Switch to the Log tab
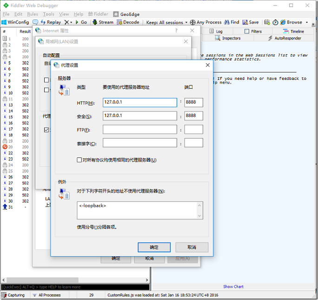The width and height of the screenshot is (318, 300). click(x=216, y=32)
